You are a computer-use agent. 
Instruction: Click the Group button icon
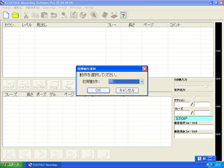click(x=54, y=84)
